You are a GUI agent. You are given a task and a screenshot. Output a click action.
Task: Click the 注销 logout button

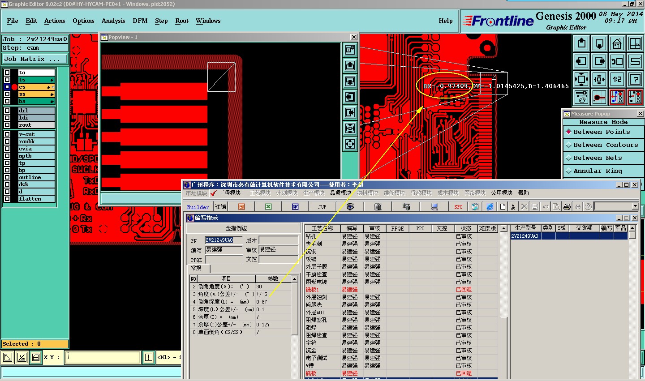pyautogui.click(x=221, y=206)
